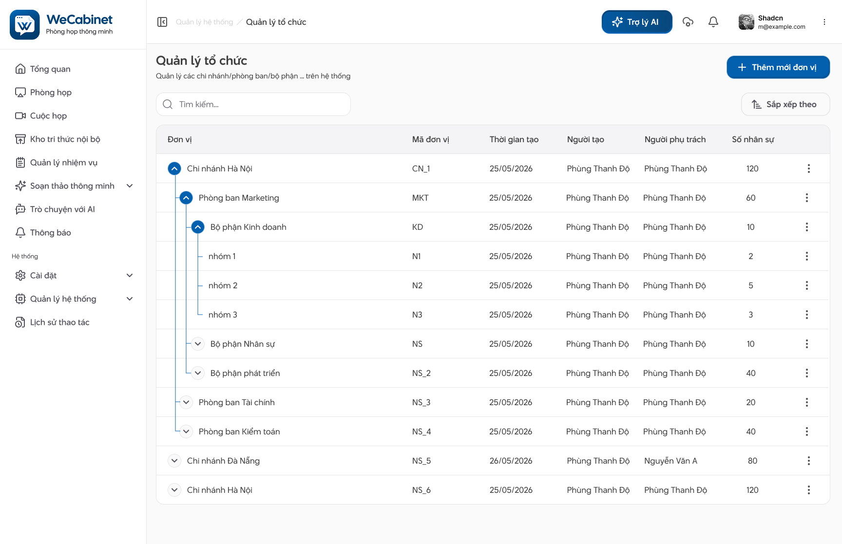Expand Soạn thảo thông minh submenu
The image size is (842, 544).
tap(130, 186)
